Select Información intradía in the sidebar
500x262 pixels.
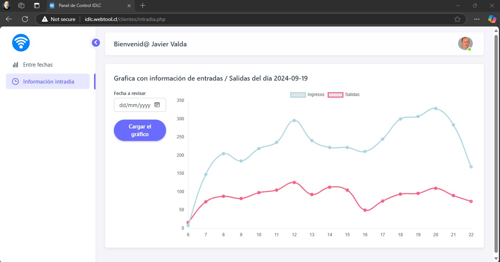pos(48,82)
